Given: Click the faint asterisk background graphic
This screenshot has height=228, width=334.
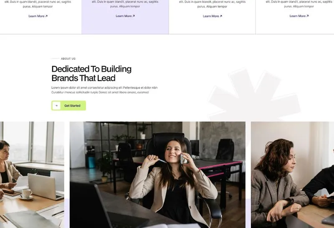Looking at the screenshot, I should click(254, 95).
